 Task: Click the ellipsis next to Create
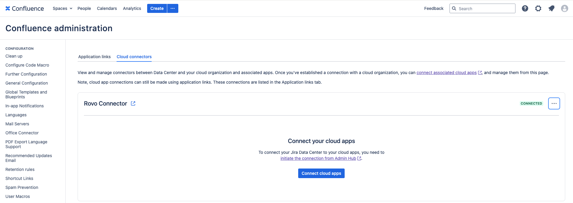click(173, 8)
